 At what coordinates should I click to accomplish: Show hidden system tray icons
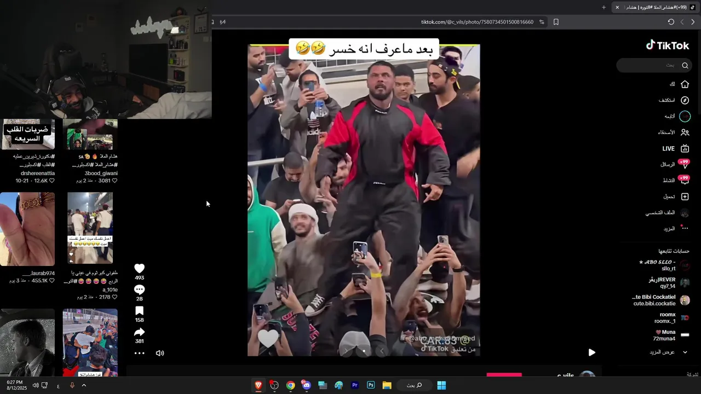[84, 385]
